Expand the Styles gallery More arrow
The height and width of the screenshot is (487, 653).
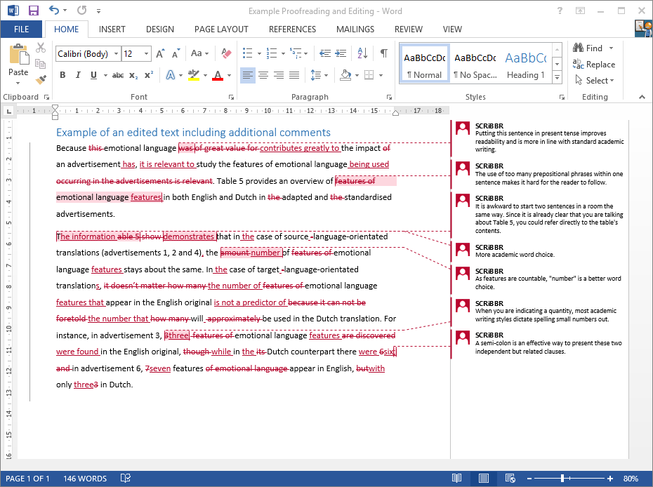[x=557, y=77]
